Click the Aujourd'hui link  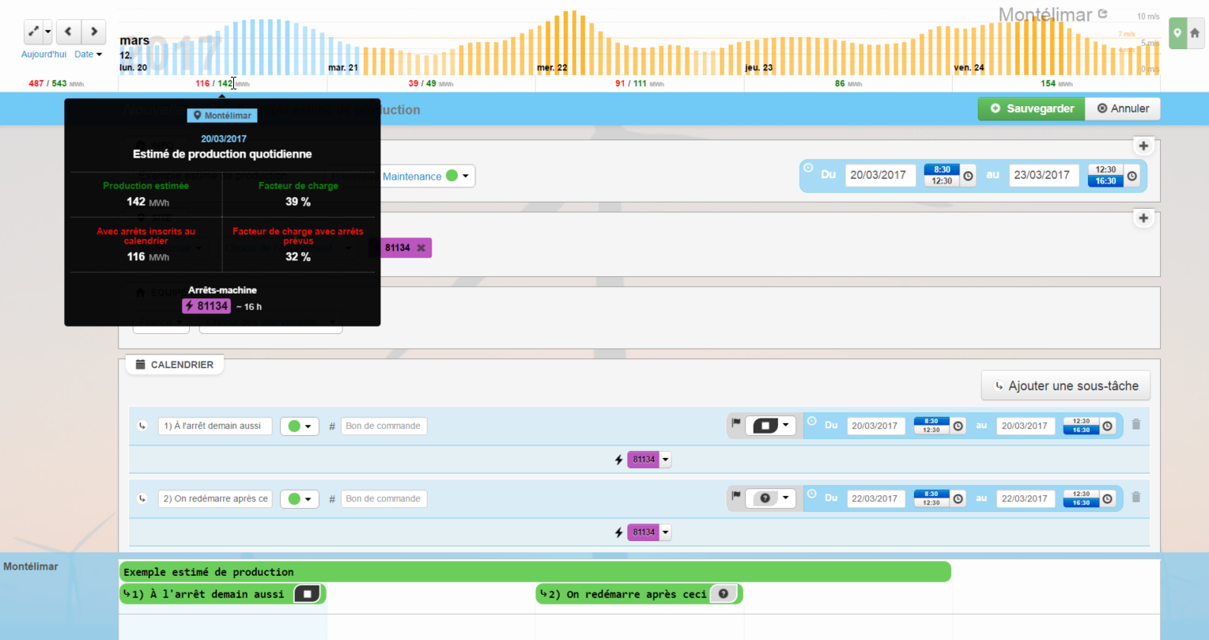43,55
